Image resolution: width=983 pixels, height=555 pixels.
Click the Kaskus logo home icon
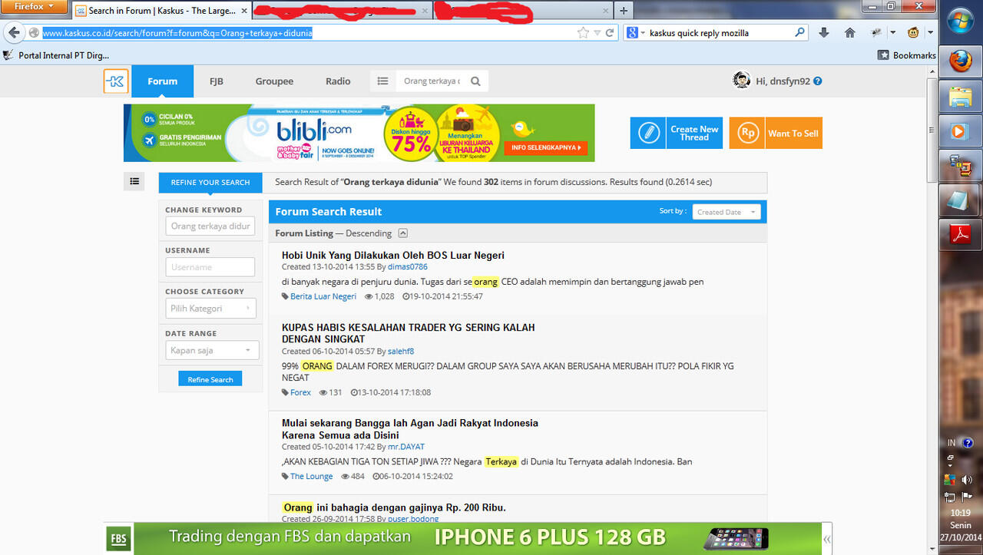tap(116, 81)
